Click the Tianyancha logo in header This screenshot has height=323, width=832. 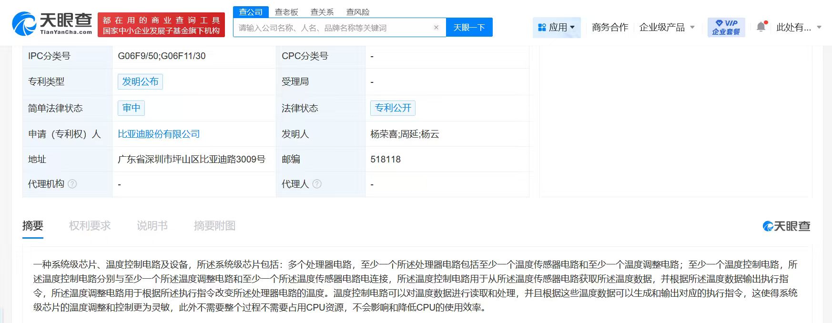(52, 24)
